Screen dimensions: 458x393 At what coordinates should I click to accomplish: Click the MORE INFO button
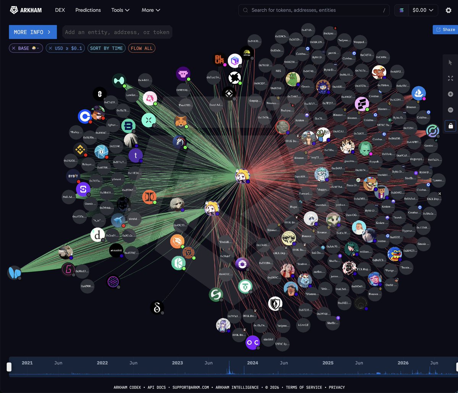pos(33,32)
